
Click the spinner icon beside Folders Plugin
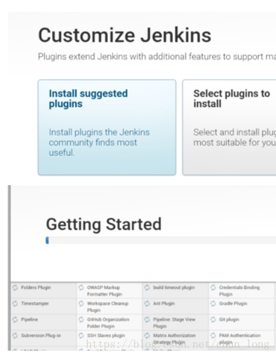pyautogui.click(x=15, y=287)
